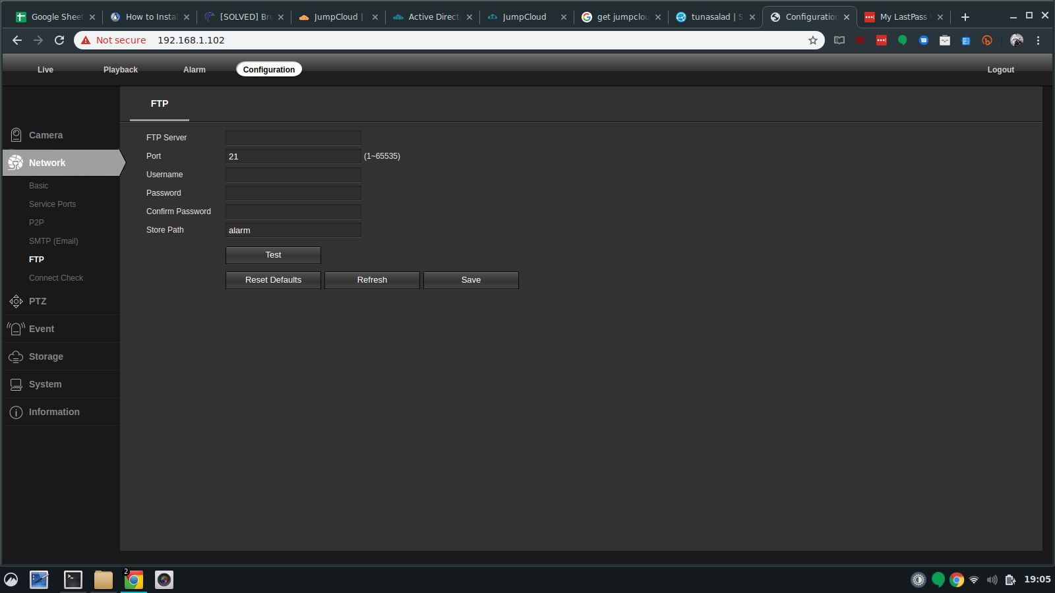Image resolution: width=1055 pixels, height=593 pixels.
Task: Save the FTP settings
Action: [x=471, y=280]
